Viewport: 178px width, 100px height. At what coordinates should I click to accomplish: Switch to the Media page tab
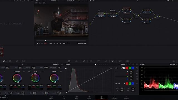tap(51, 97)
